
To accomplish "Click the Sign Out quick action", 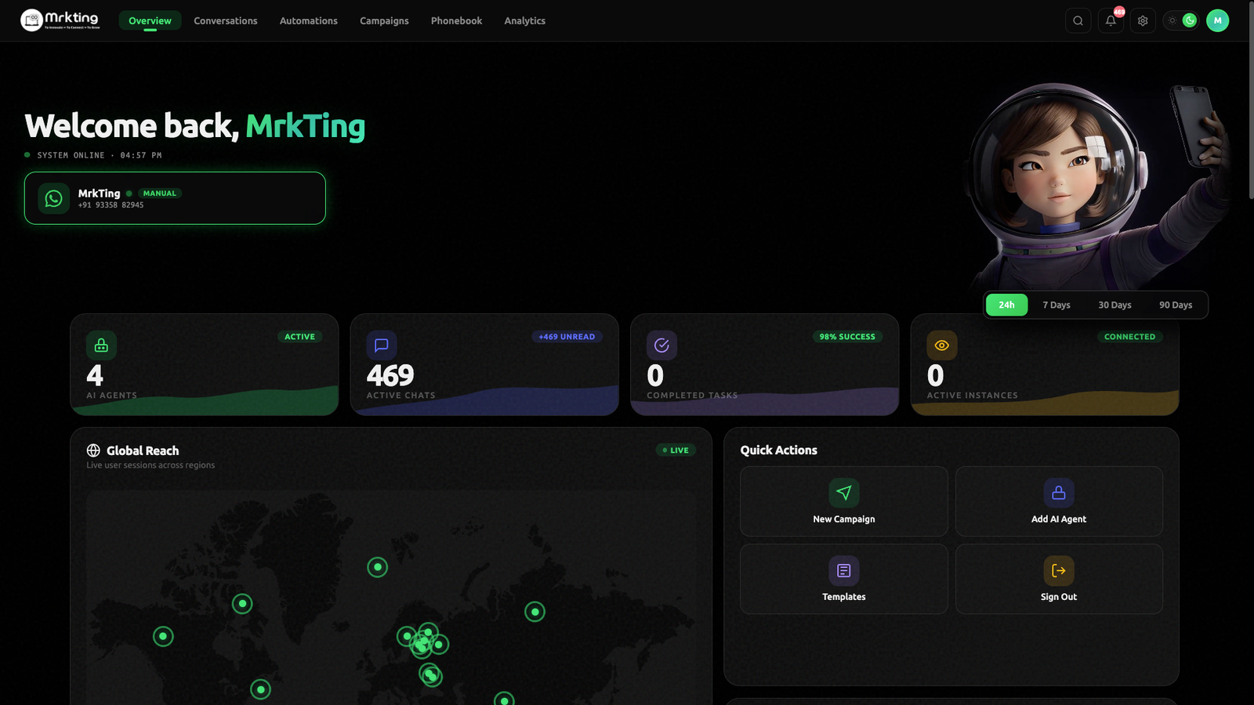I will coord(1058,579).
